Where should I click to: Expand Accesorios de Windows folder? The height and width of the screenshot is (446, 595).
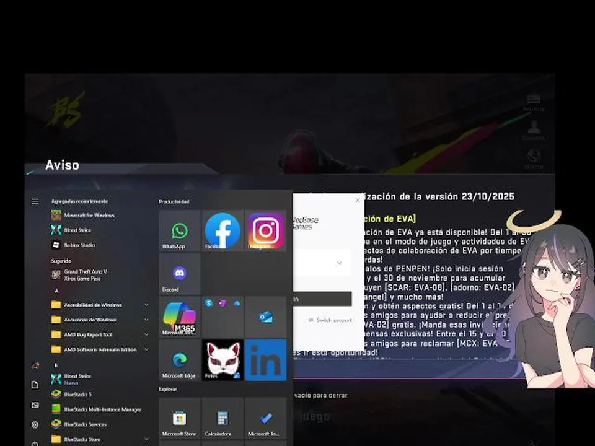pos(99,320)
